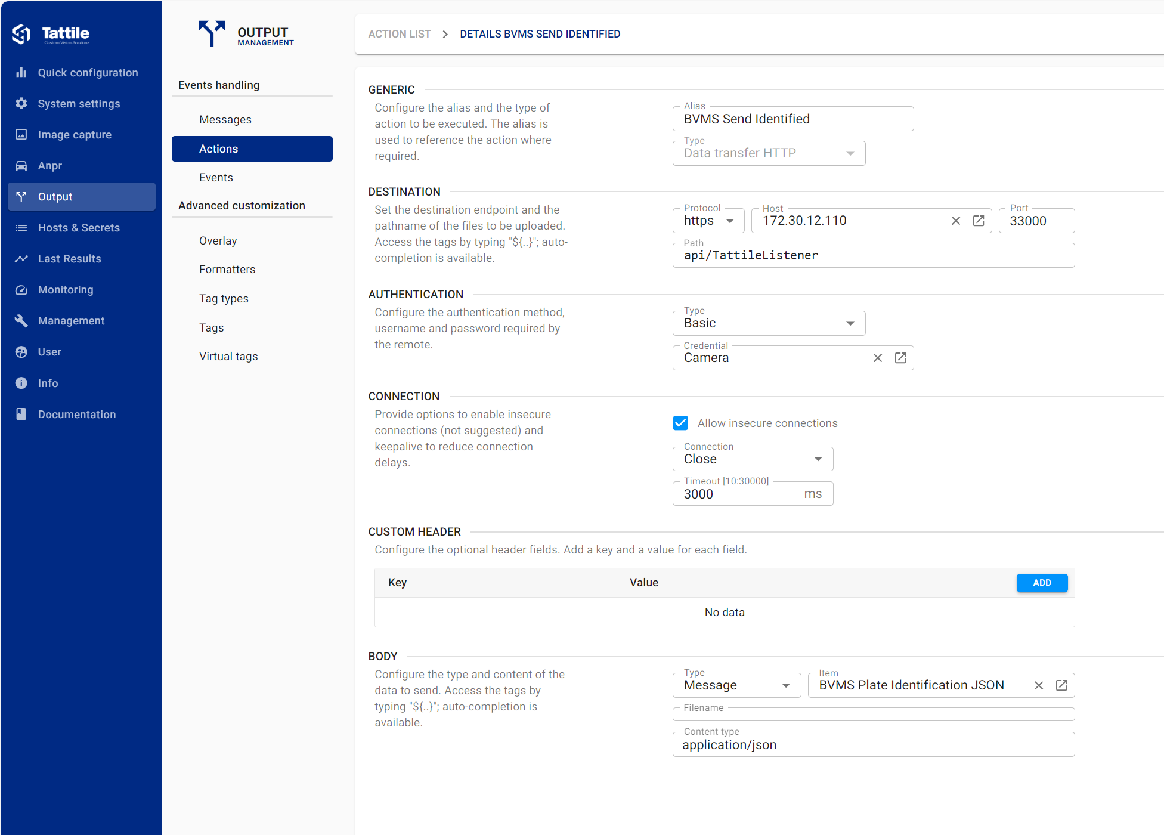The width and height of the screenshot is (1164, 835).
Task: Open the Documentation page
Action: coord(82,415)
